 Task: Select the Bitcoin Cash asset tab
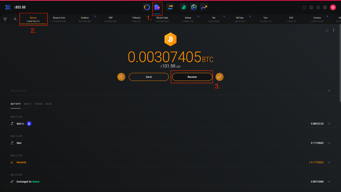pos(162,19)
